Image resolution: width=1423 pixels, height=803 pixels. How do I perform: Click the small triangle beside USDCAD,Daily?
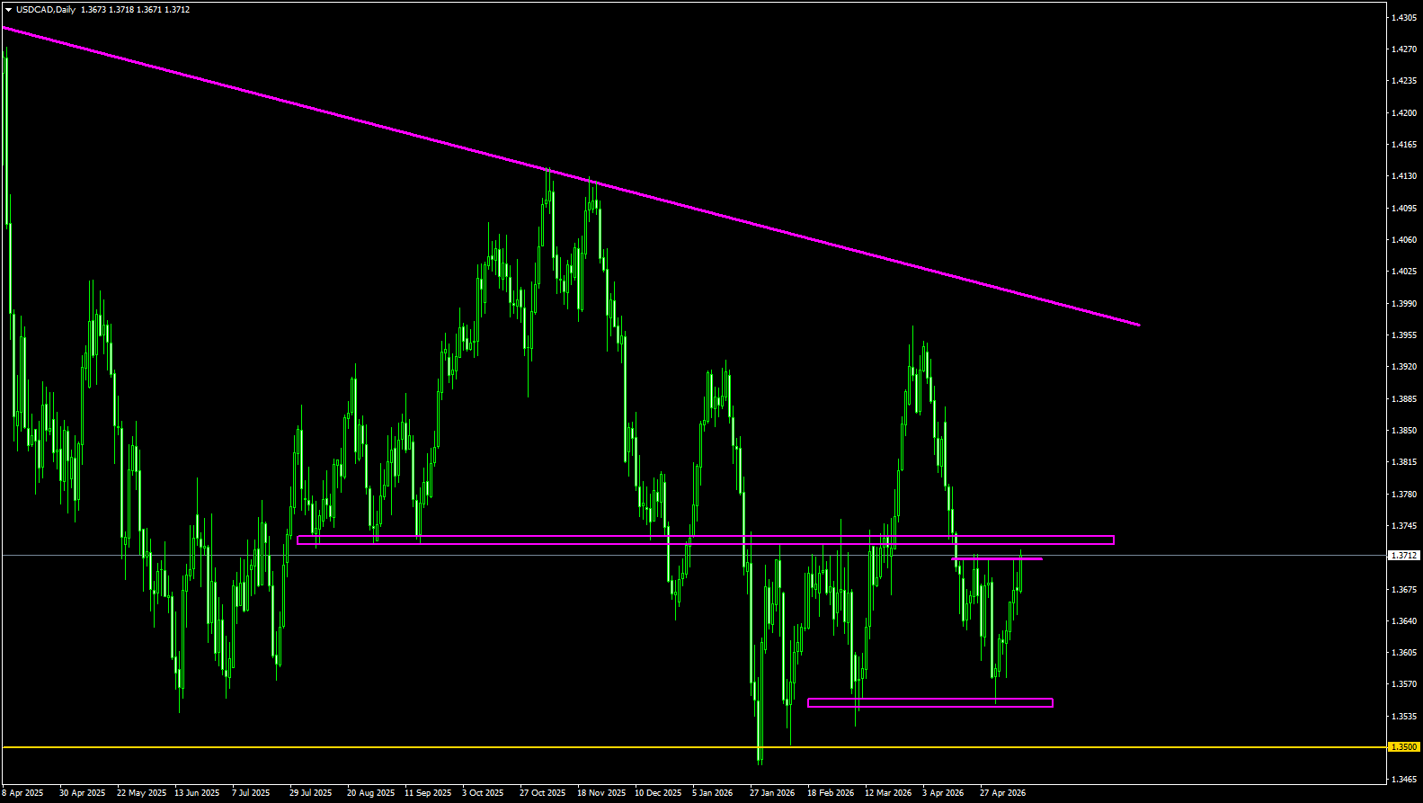pyautogui.click(x=8, y=10)
